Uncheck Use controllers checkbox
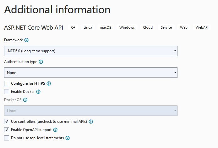 7,122
